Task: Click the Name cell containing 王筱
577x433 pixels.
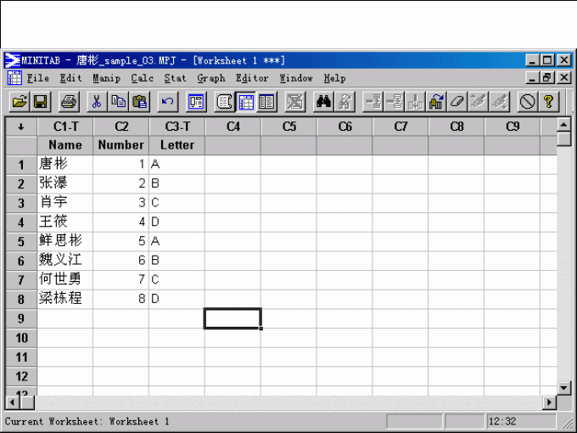Action: tap(64, 222)
